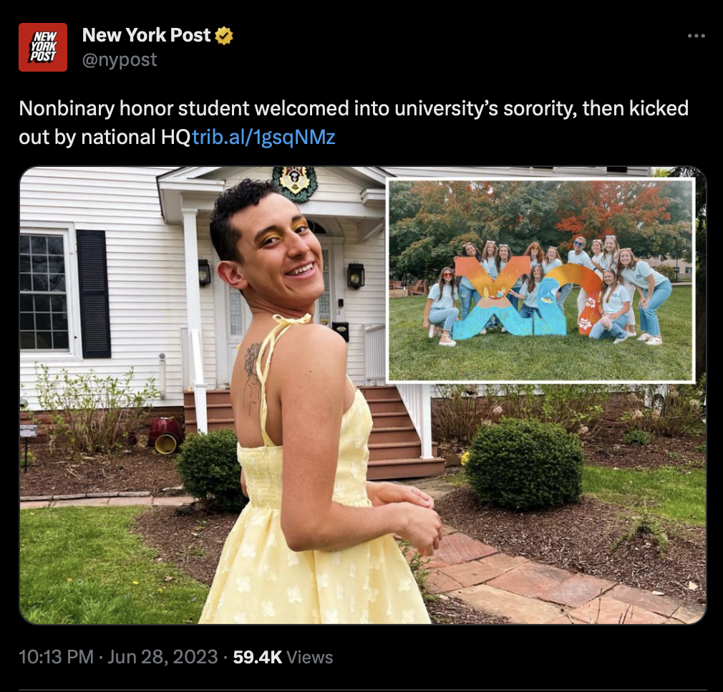
Task: Open the New York Post profile avatar
Action: click(x=43, y=47)
